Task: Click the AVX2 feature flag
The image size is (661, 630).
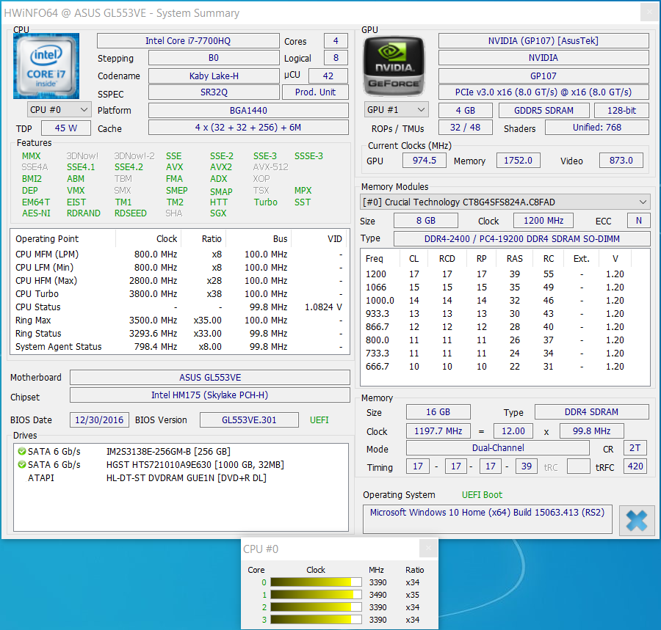Action: (x=221, y=167)
